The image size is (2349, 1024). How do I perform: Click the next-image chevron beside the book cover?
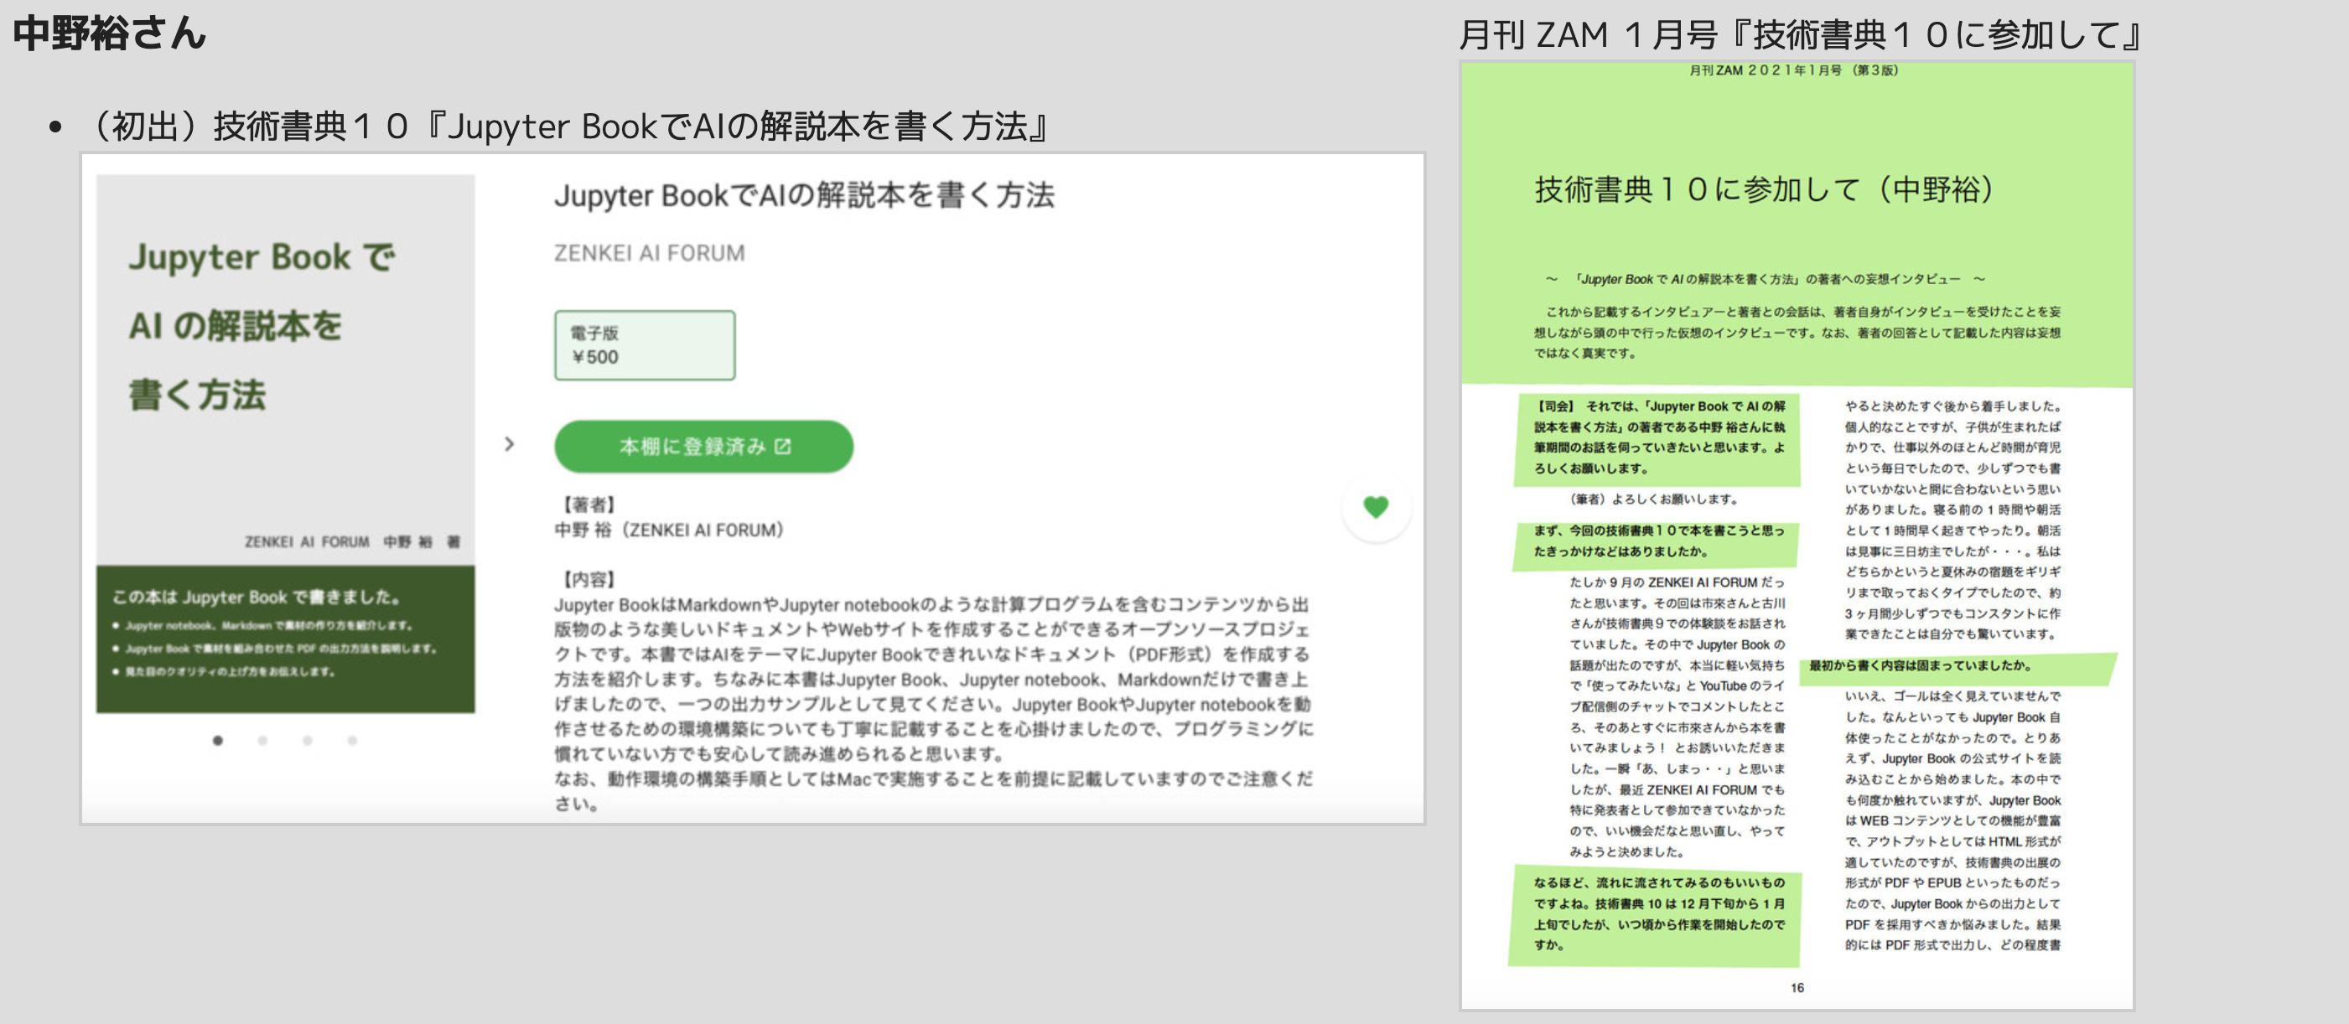(509, 444)
